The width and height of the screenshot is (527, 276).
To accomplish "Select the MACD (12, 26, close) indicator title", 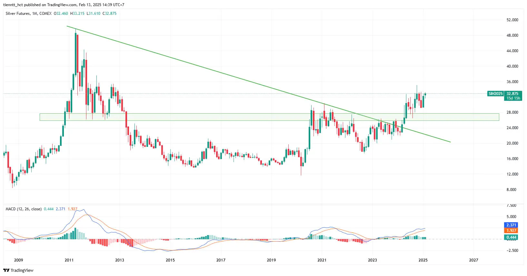I will (24, 209).
